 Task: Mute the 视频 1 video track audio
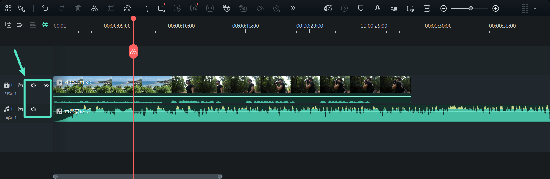34,86
